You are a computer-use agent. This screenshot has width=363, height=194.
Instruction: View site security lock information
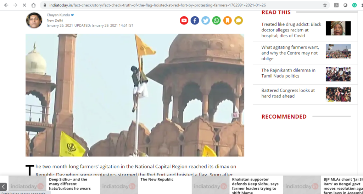(x=44, y=5)
